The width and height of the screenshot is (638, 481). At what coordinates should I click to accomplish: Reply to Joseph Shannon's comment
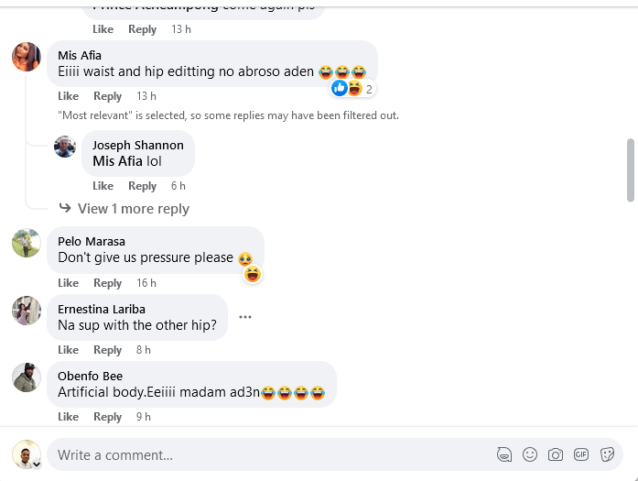(142, 186)
